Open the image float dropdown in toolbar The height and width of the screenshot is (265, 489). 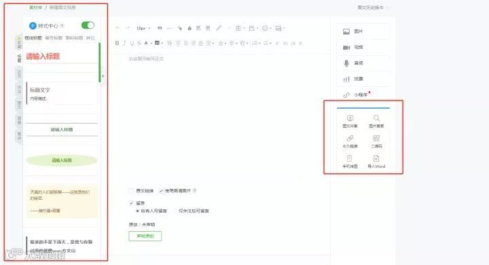tap(280, 28)
